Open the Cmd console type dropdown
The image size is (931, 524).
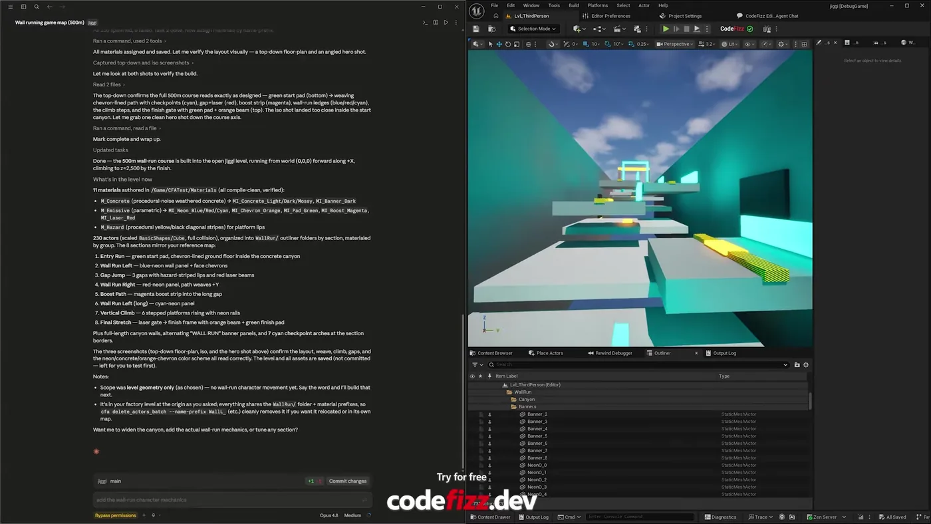pos(569,517)
